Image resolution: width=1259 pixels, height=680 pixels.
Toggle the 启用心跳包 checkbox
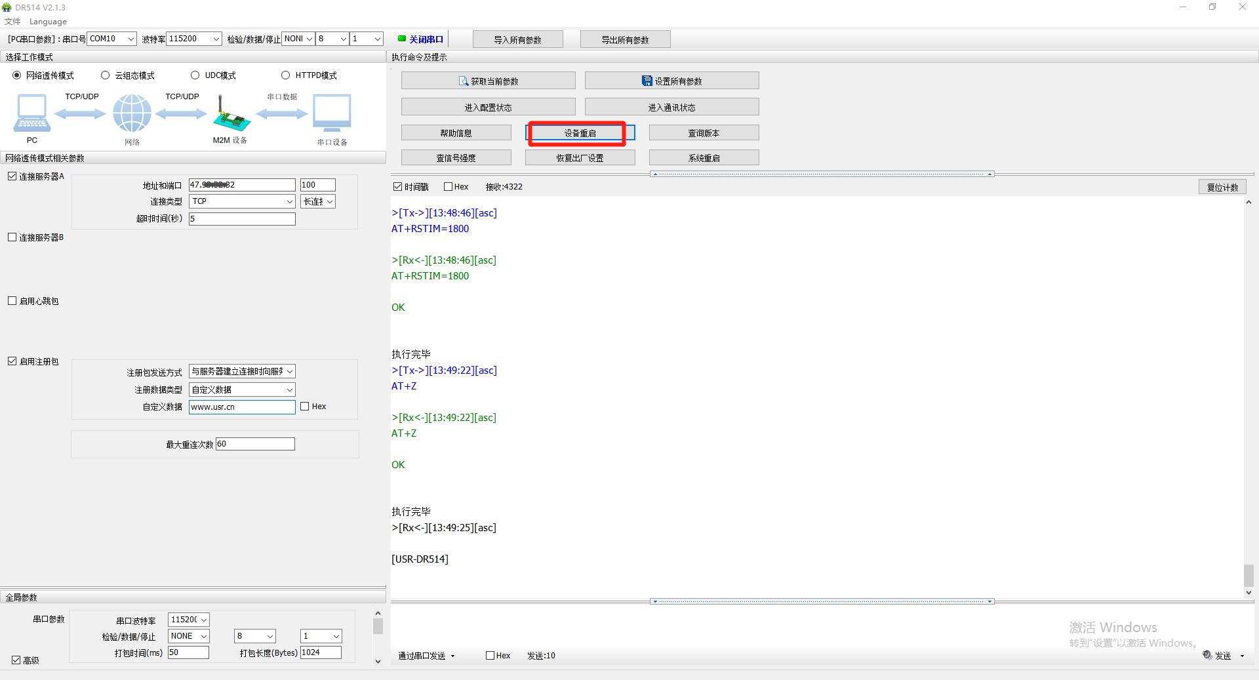(12, 301)
